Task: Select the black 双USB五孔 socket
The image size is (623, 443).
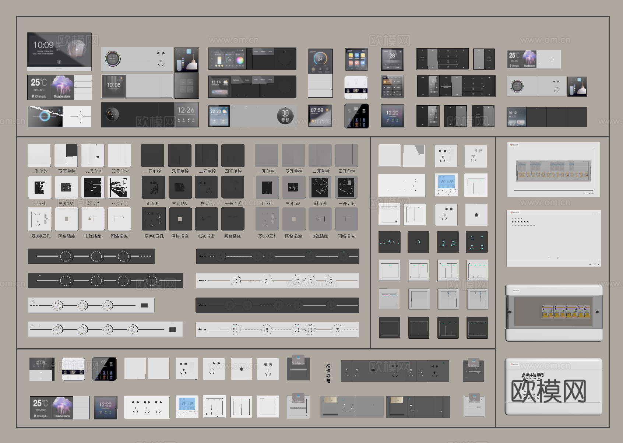Action: (x=154, y=219)
